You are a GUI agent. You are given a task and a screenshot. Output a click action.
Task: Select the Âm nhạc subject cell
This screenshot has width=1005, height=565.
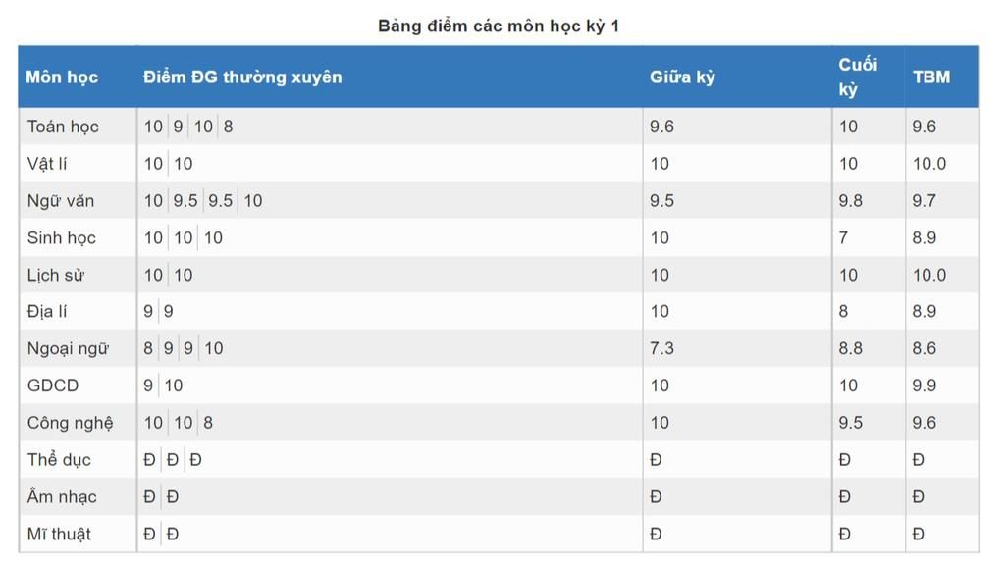tap(62, 497)
